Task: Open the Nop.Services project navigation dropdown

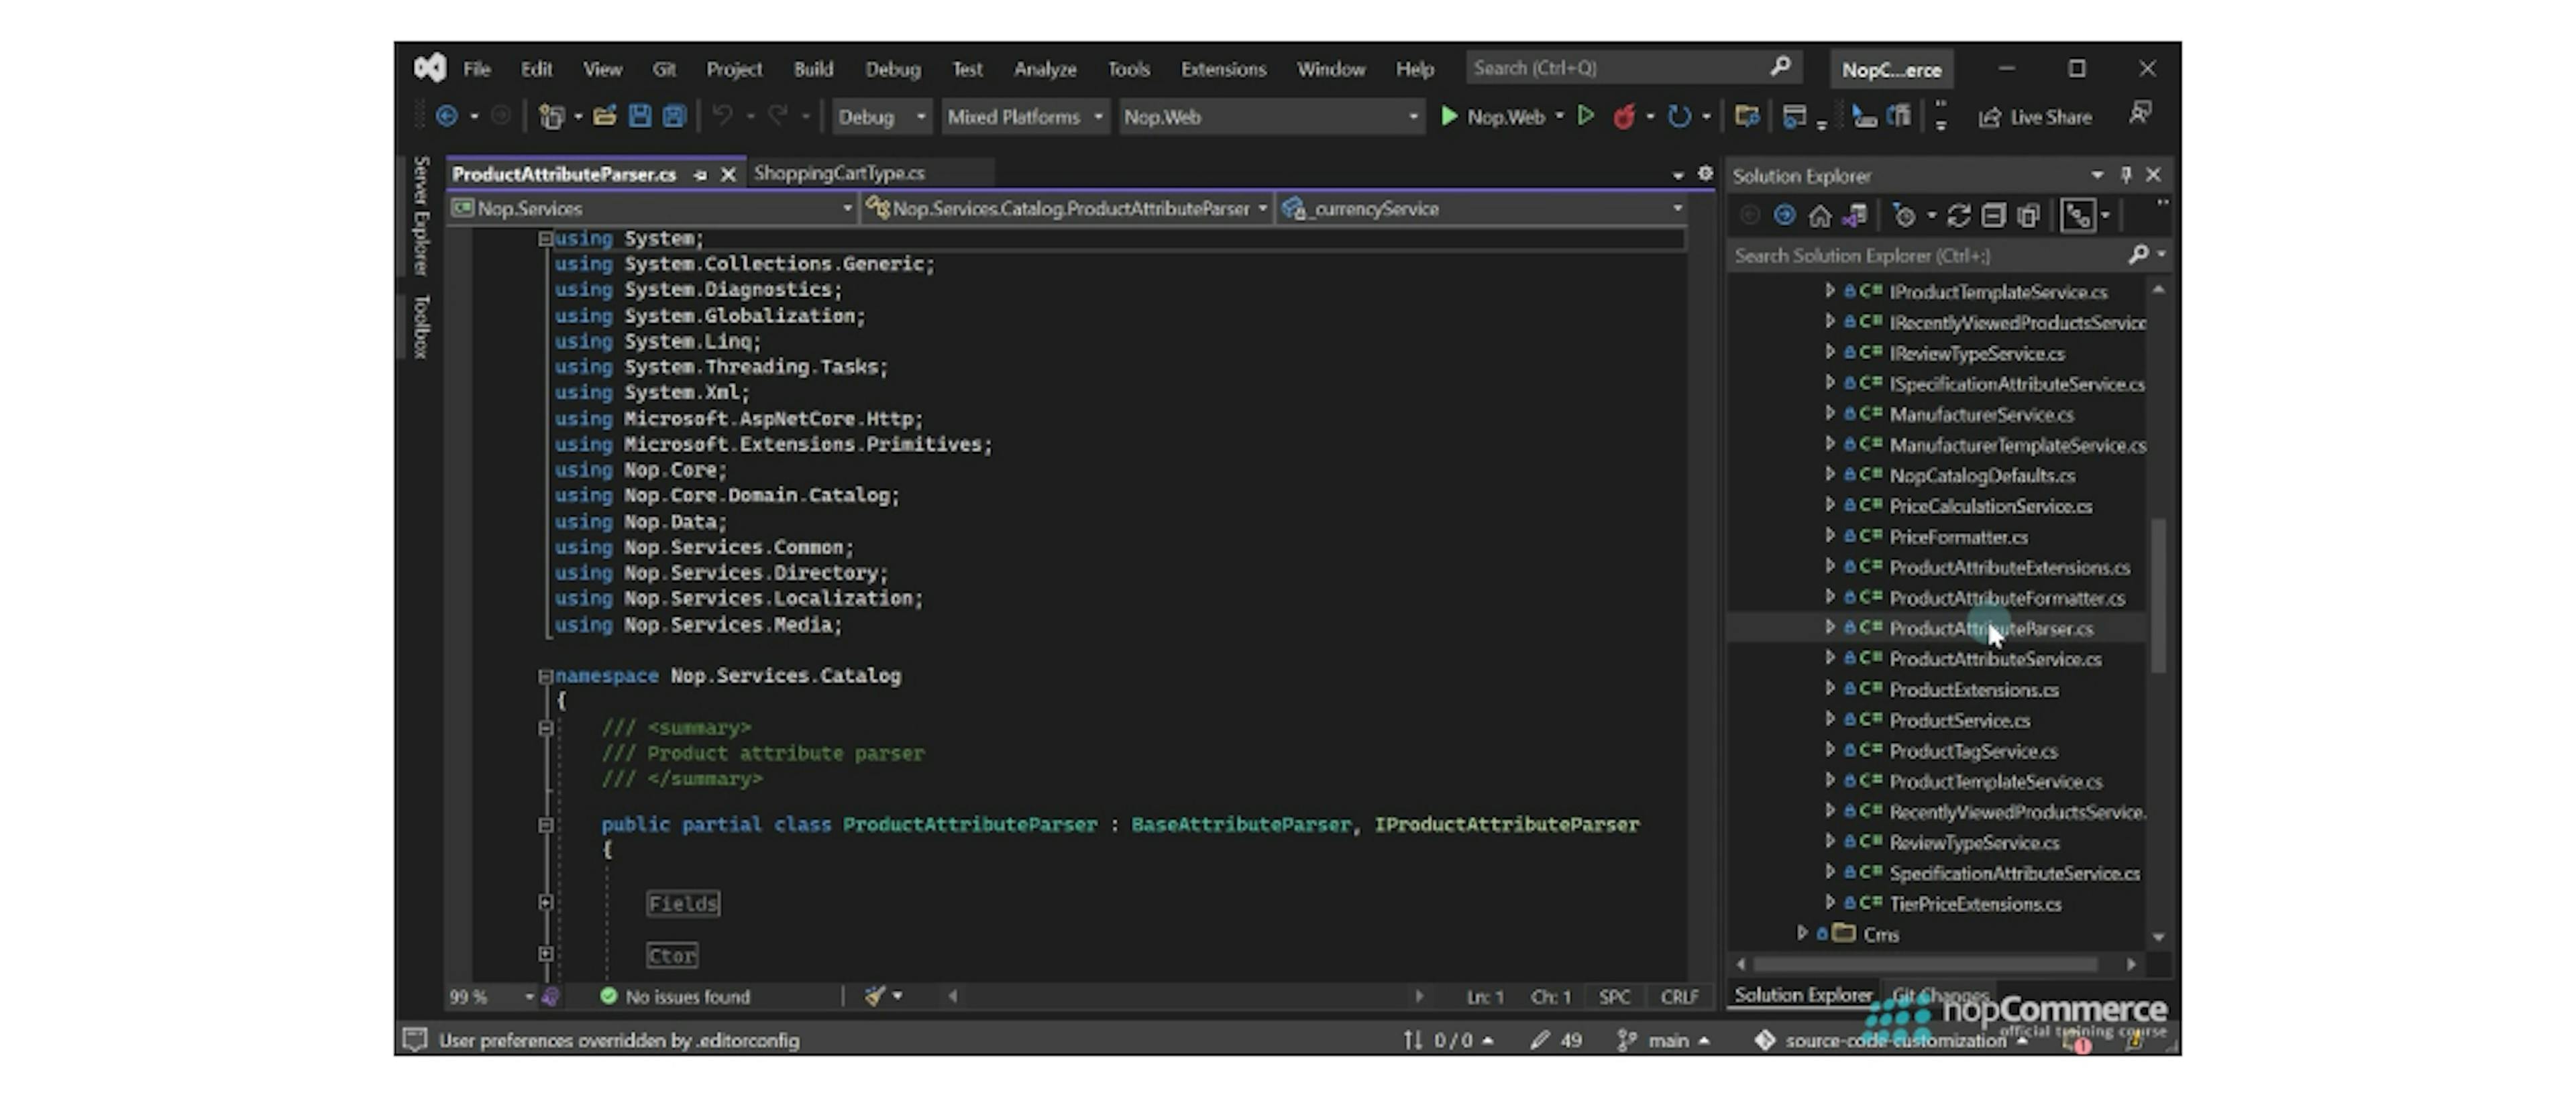Action: (653, 208)
